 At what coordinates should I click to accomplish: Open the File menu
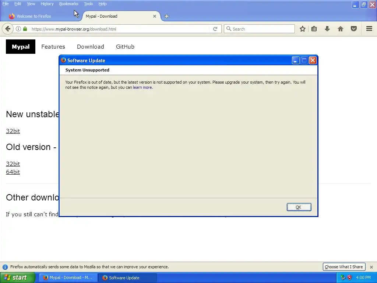point(6,4)
